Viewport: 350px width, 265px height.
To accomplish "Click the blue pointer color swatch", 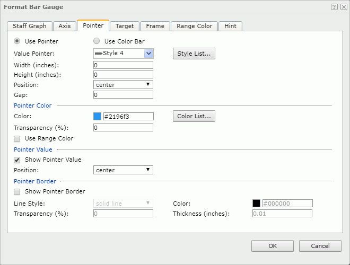I will point(98,117).
